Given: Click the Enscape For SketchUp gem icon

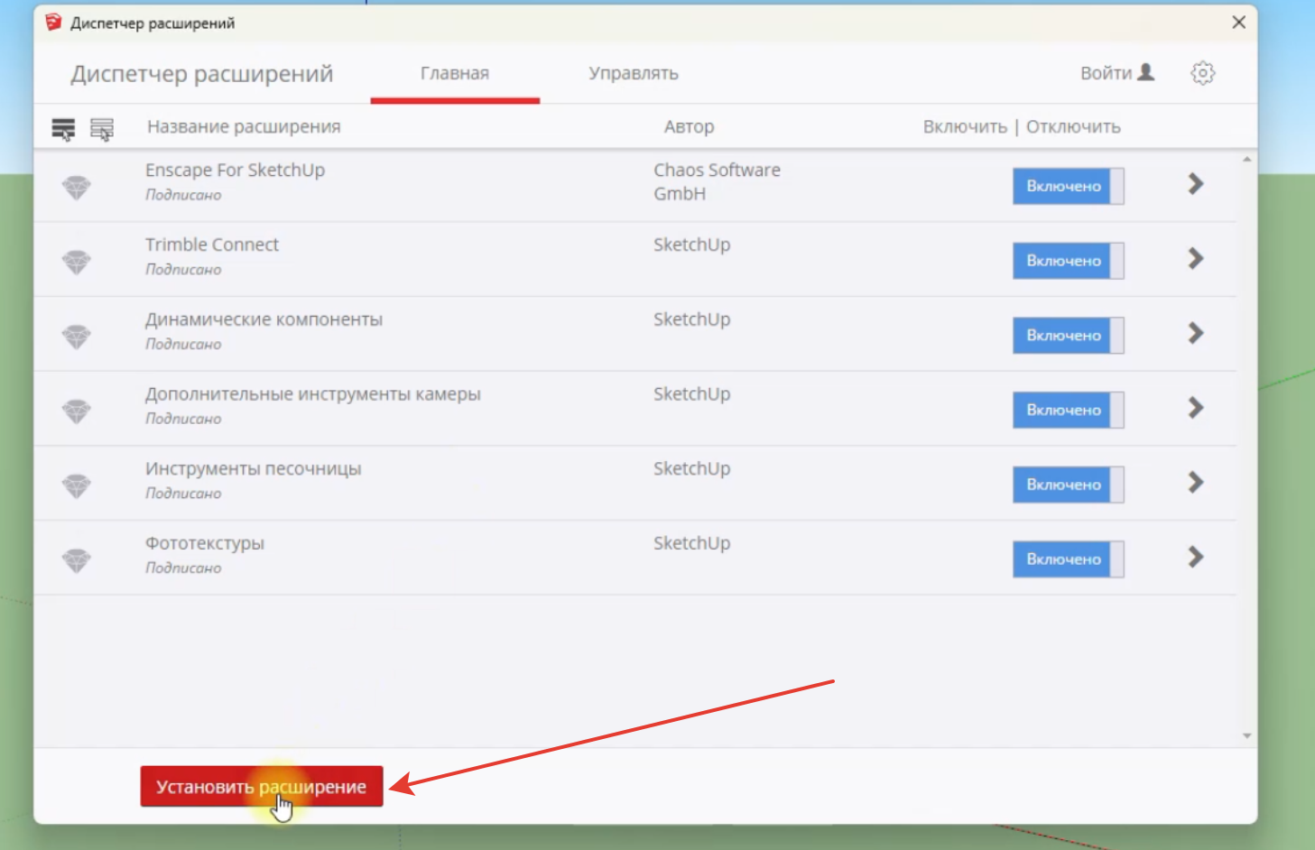Looking at the screenshot, I should pos(77,187).
